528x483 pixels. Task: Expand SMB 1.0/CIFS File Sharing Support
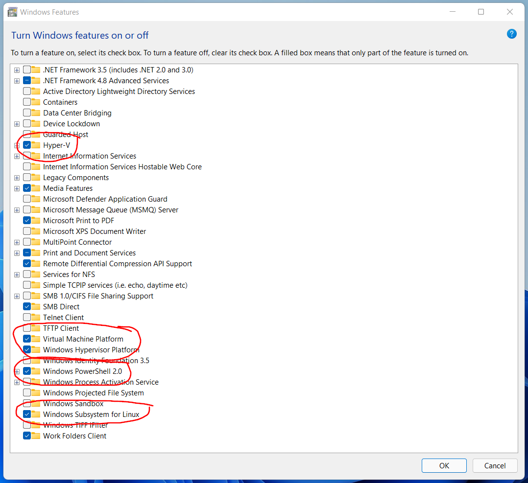17,296
